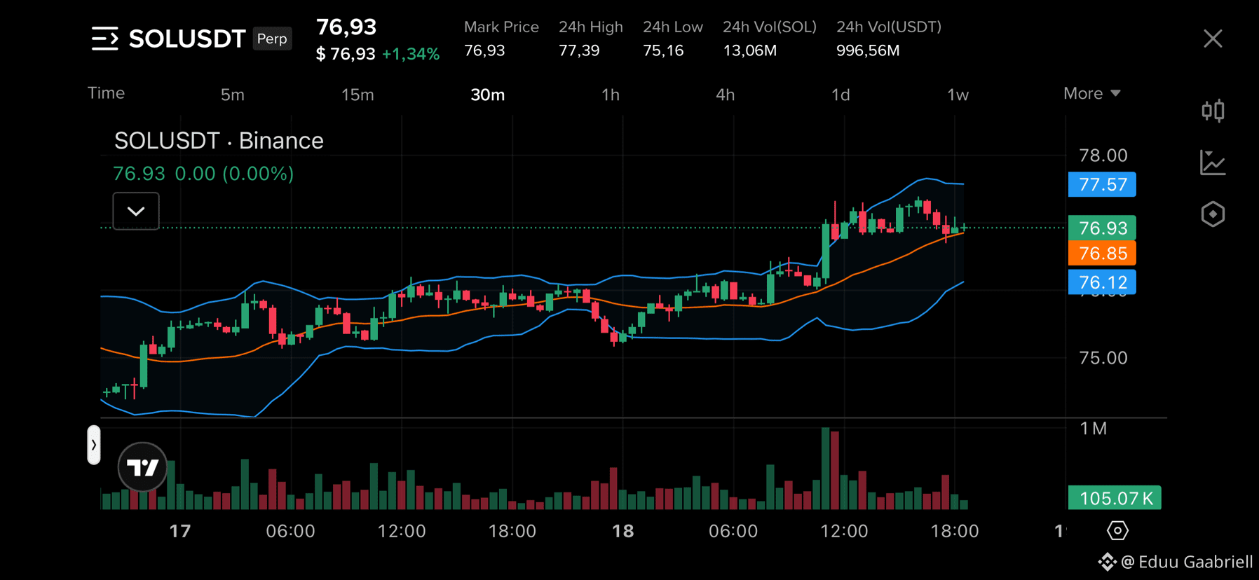Click the 24h Vol(USDT) value 996,56M

pyautogui.click(x=868, y=50)
